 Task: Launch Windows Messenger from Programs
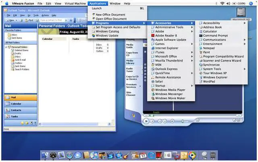coord(171,94)
